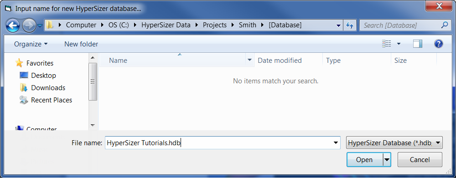
Task: Click navigation pane scroll up arrow
Action: click(93, 58)
